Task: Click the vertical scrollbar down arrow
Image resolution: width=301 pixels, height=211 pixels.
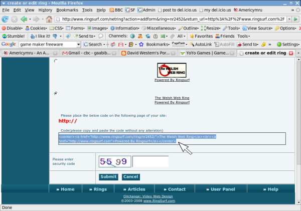Action: pos(298,202)
